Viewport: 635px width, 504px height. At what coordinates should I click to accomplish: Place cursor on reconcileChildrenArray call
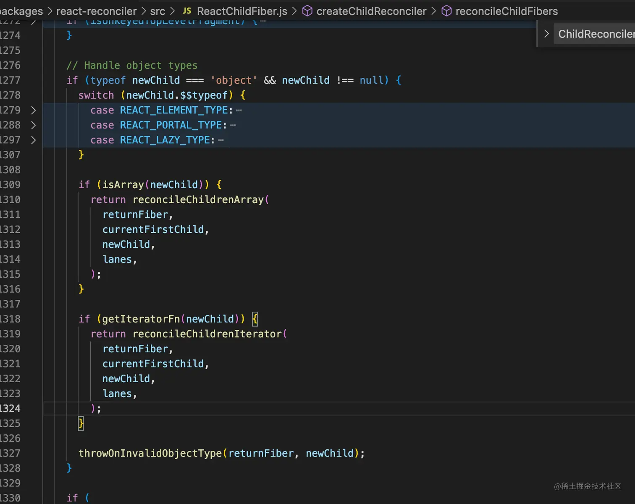pyautogui.click(x=198, y=200)
